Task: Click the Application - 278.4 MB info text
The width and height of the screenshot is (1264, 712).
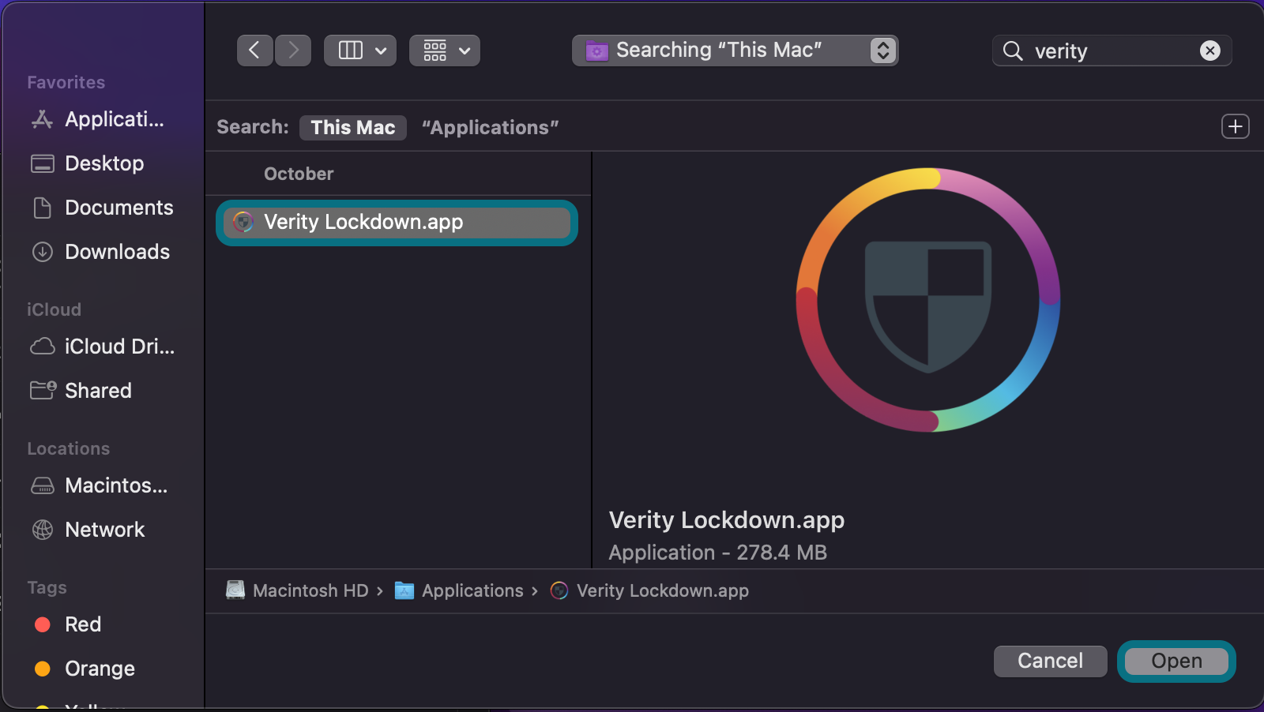Action: coord(718,553)
